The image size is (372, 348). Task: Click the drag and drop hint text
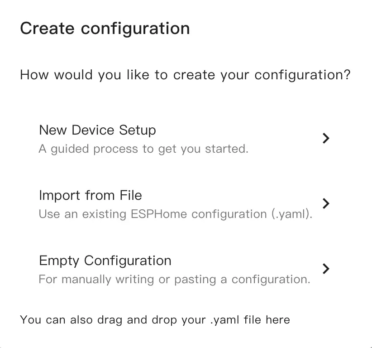[x=155, y=320]
